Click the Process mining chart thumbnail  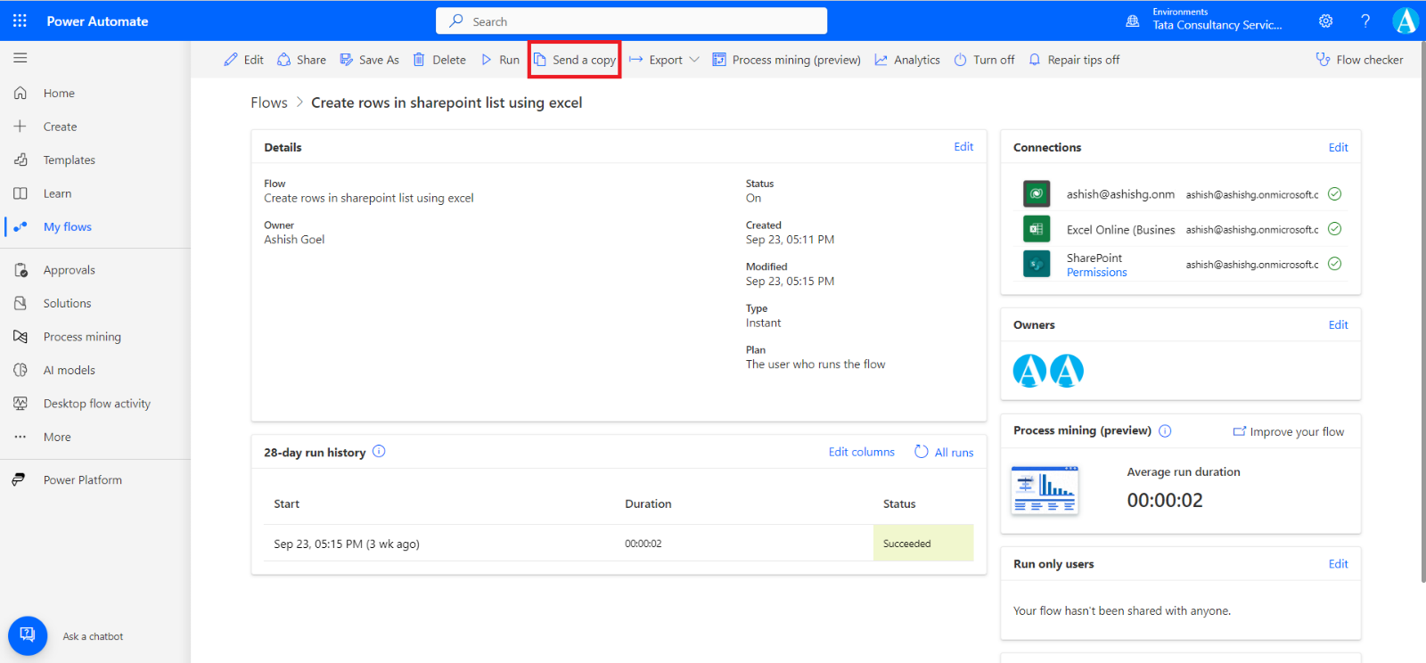1045,490
